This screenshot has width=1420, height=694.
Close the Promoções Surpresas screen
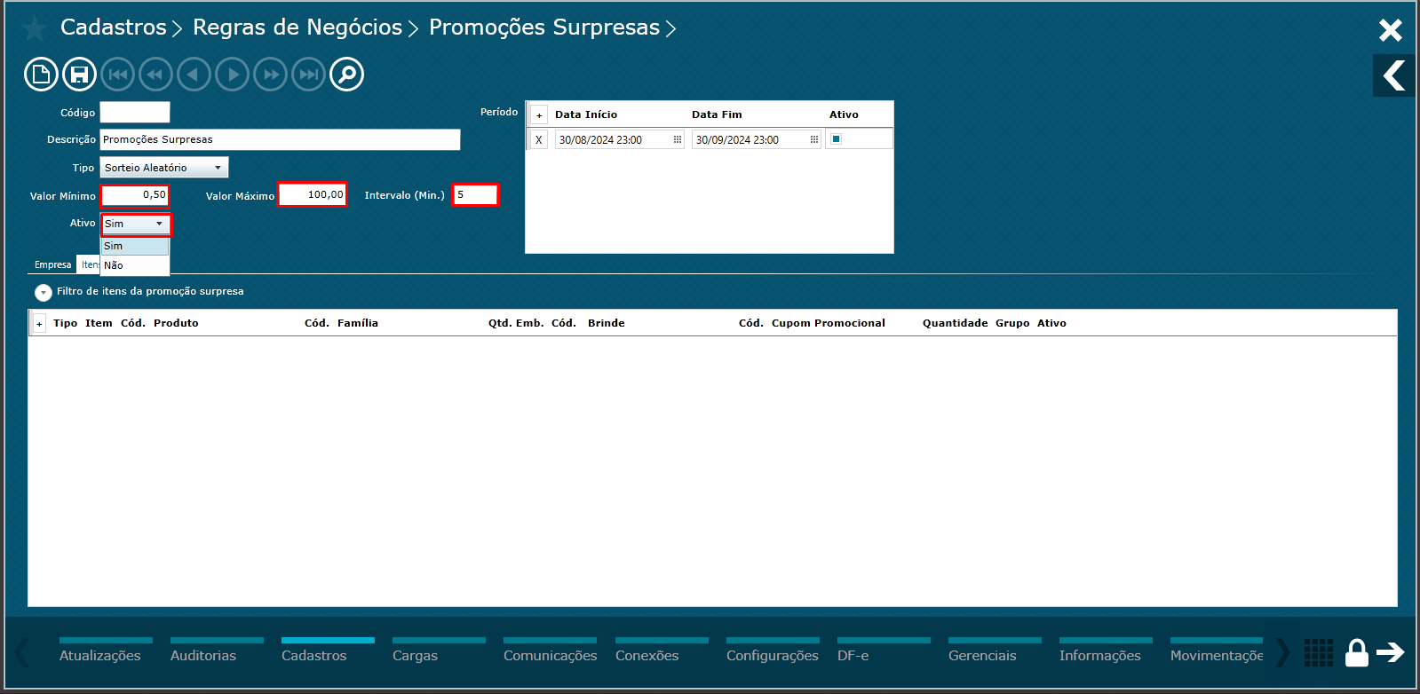click(1391, 30)
